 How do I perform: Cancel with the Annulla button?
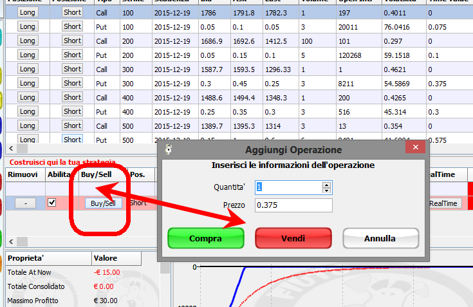(381, 238)
